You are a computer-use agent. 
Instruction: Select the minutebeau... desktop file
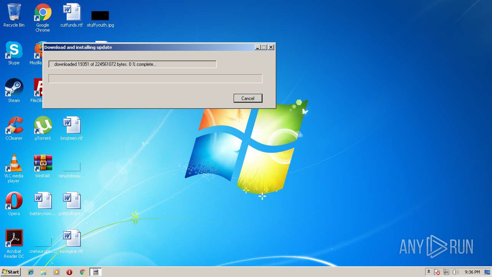(x=71, y=169)
